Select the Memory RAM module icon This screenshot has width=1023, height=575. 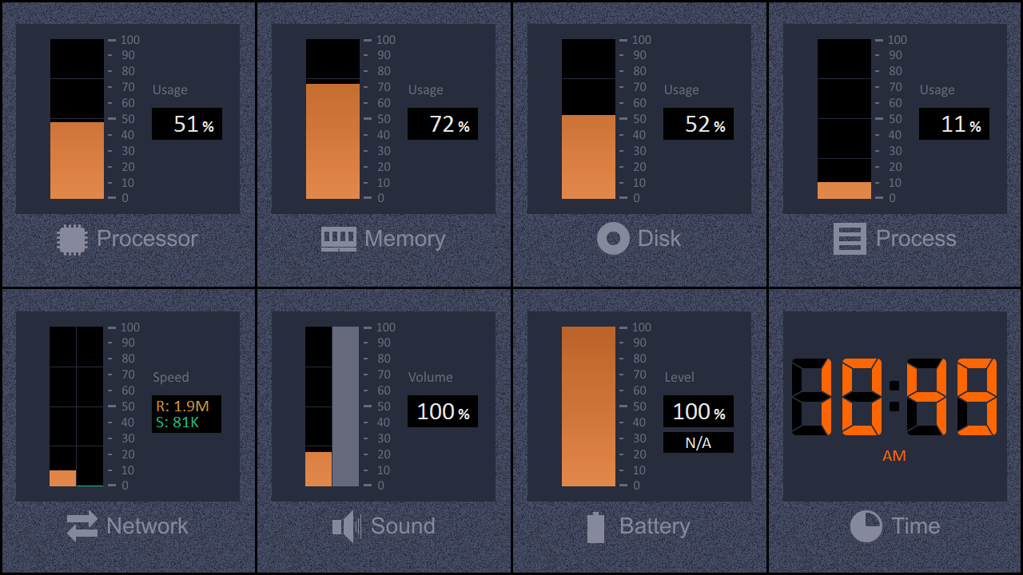tap(339, 239)
